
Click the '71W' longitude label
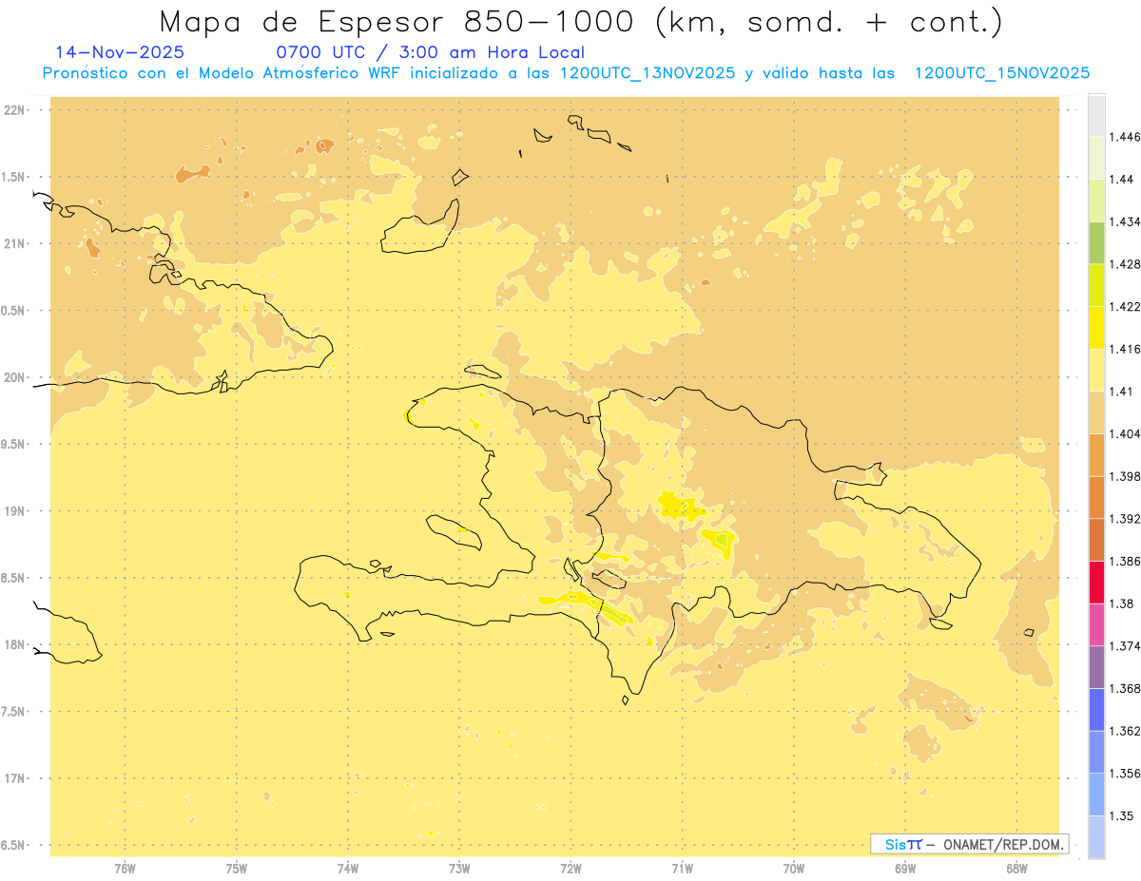(682, 868)
